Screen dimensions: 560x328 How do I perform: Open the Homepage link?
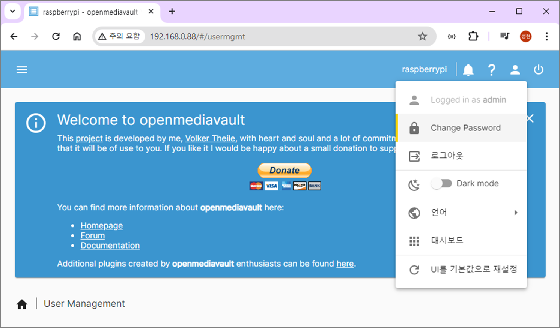tap(102, 225)
